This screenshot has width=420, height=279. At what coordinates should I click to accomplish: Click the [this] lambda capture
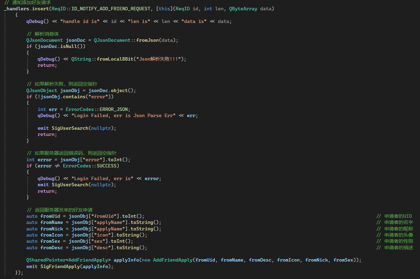[x=164, y=9]
